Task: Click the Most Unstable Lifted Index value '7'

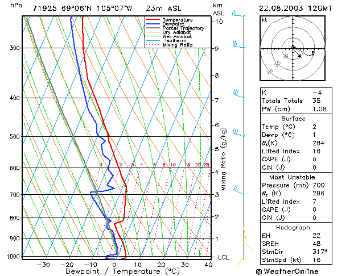Action: coord(315,202)
